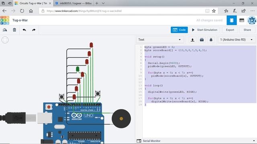Select the green LED in the circuit
Image resolution: width=257 pixels, height=144 pixels.
(x=78, y=69)
